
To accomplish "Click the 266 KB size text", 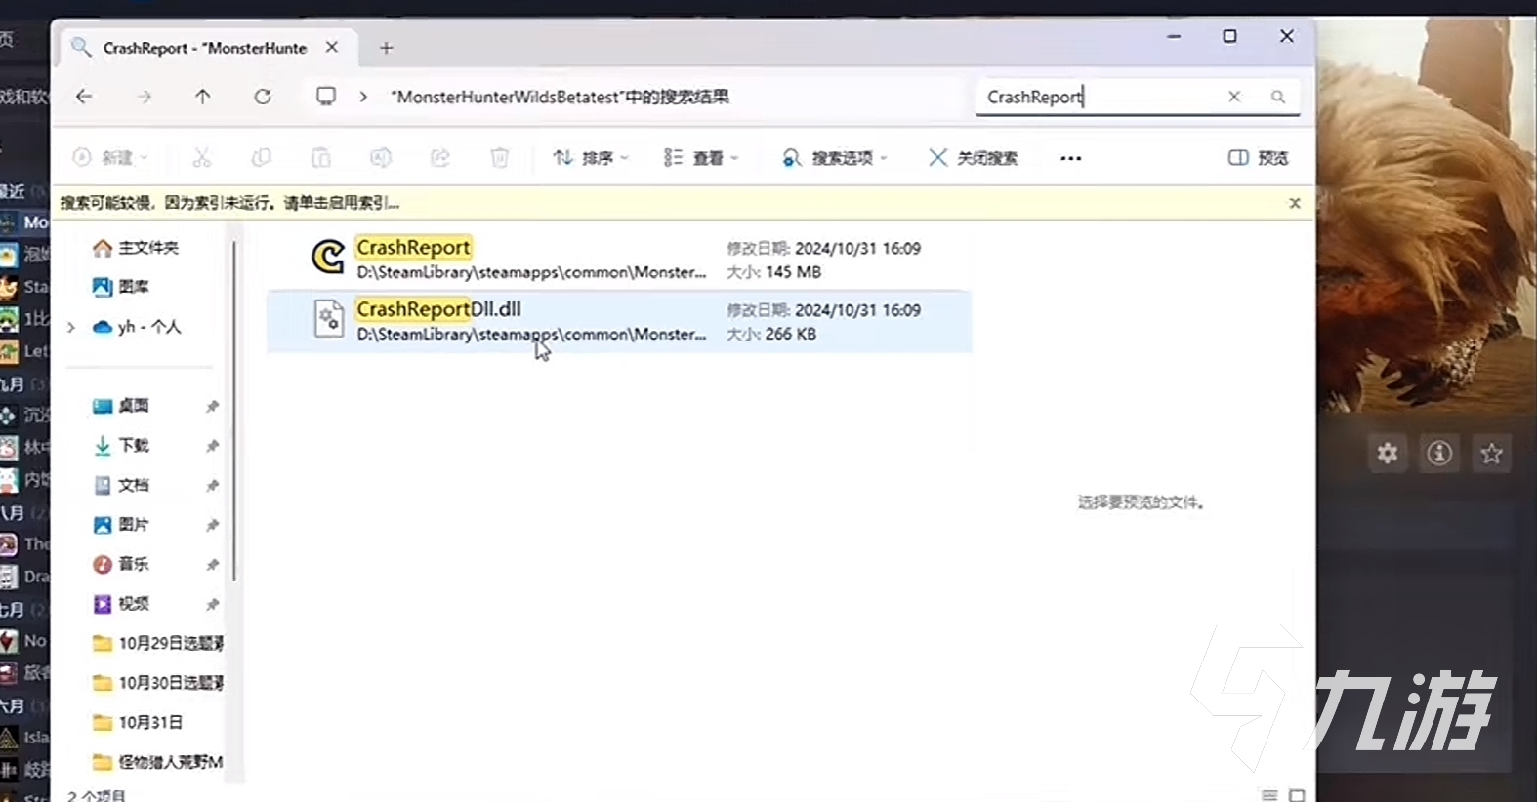I will [790, 334].
